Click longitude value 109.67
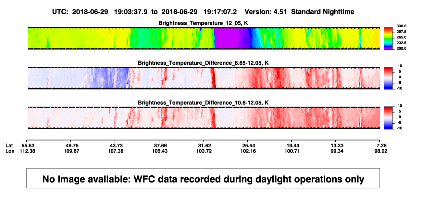The height and width of the screenshot is (217, 422). [x=72, y=151]
